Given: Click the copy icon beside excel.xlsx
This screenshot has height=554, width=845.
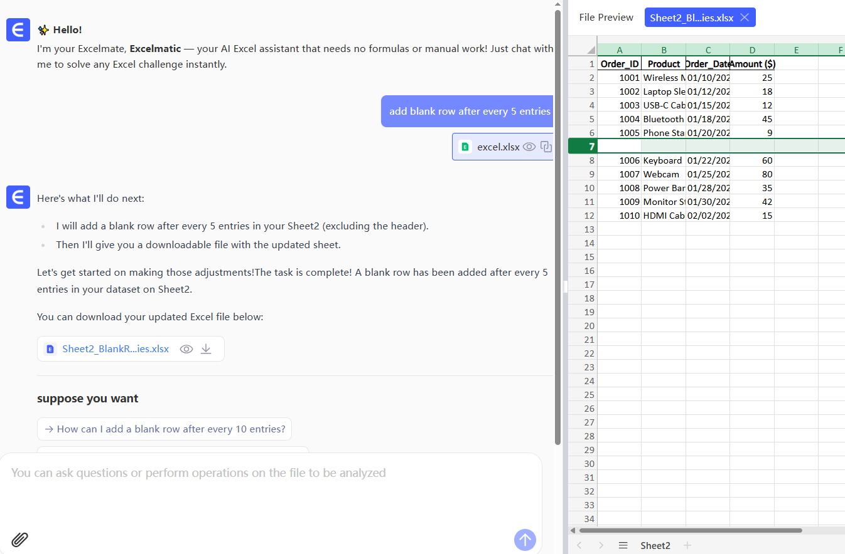Looking at the screenshot, I should click(546, 147).
